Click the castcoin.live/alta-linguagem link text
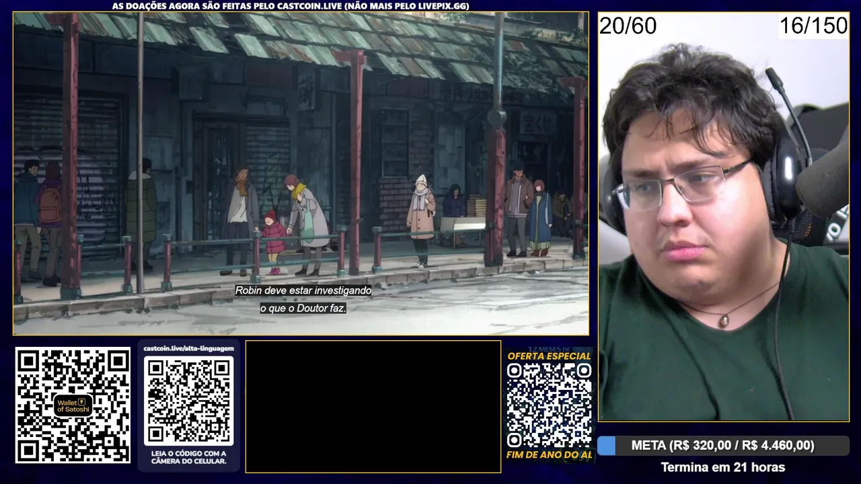Image resolution: width=861 pixels, height=484 pixels. [x=188, y=348]
